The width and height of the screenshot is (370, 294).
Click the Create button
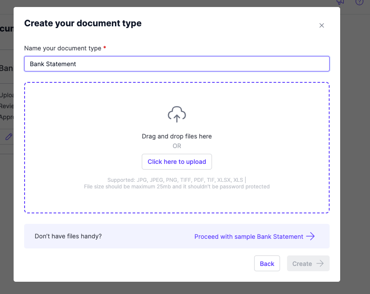tap(308, 263)
